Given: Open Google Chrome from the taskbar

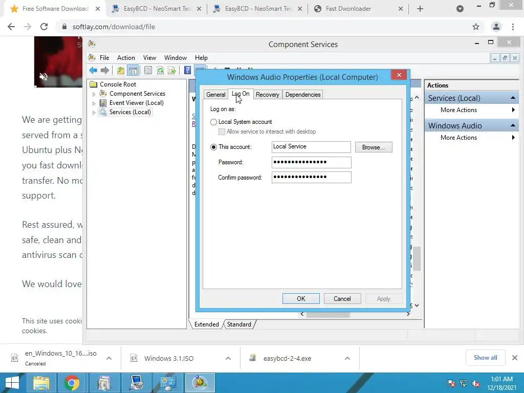Looking at the screenshot, I should pos(72,383).
